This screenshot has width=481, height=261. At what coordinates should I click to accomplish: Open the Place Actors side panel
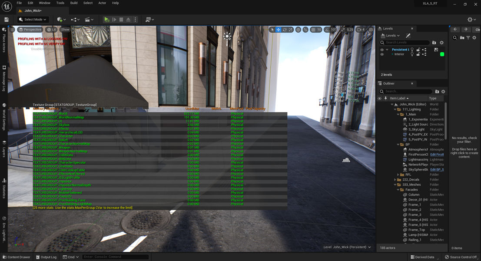tap(4, 40)
